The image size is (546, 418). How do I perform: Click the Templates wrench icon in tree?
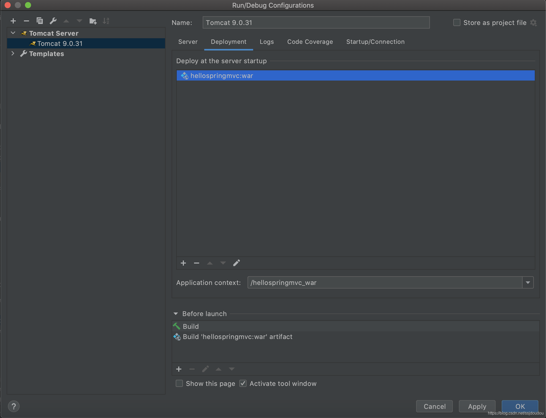[24, 54]
